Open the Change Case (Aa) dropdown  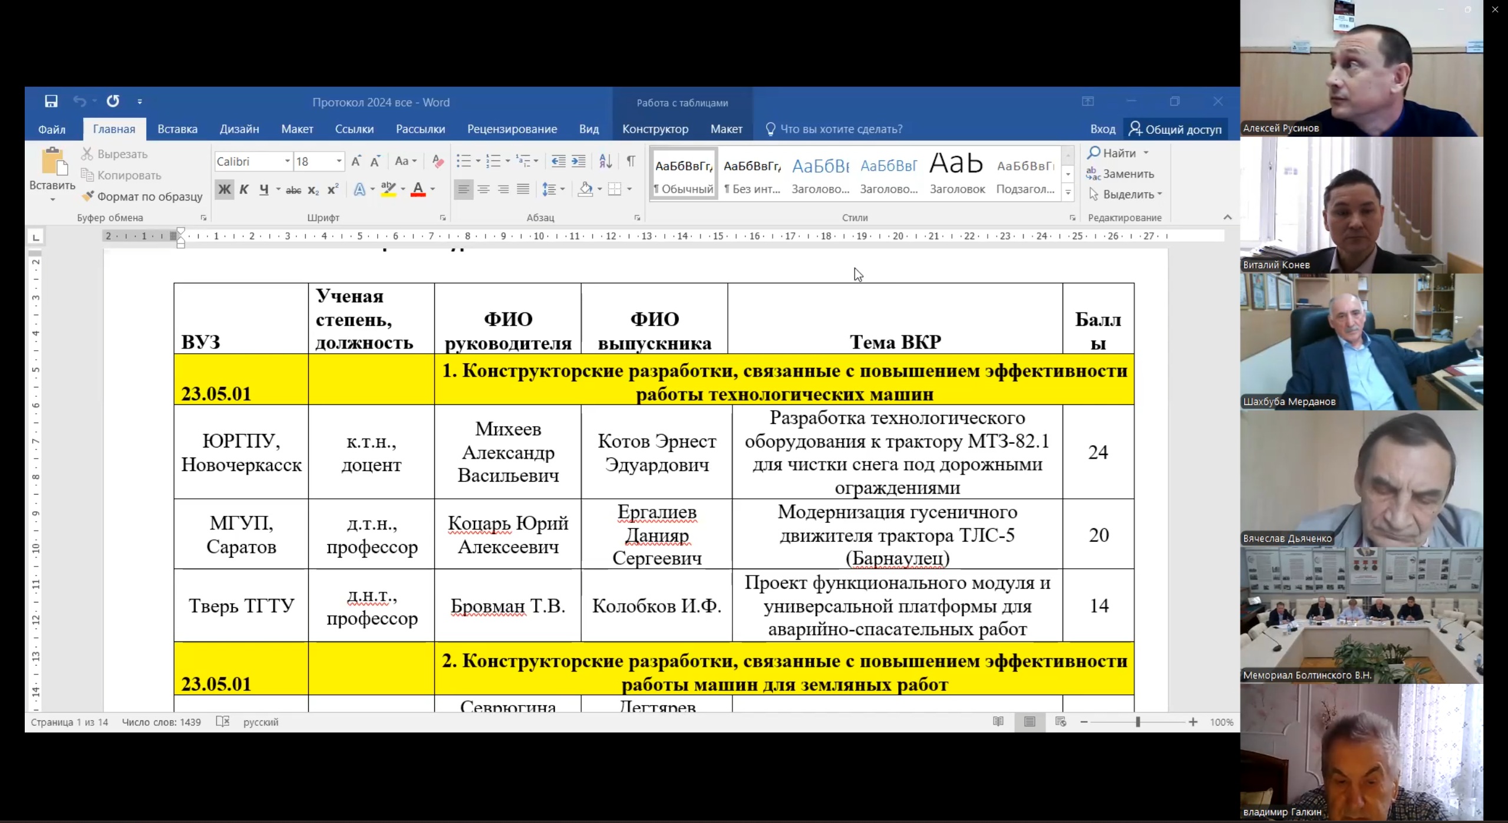tap(405, 161)
